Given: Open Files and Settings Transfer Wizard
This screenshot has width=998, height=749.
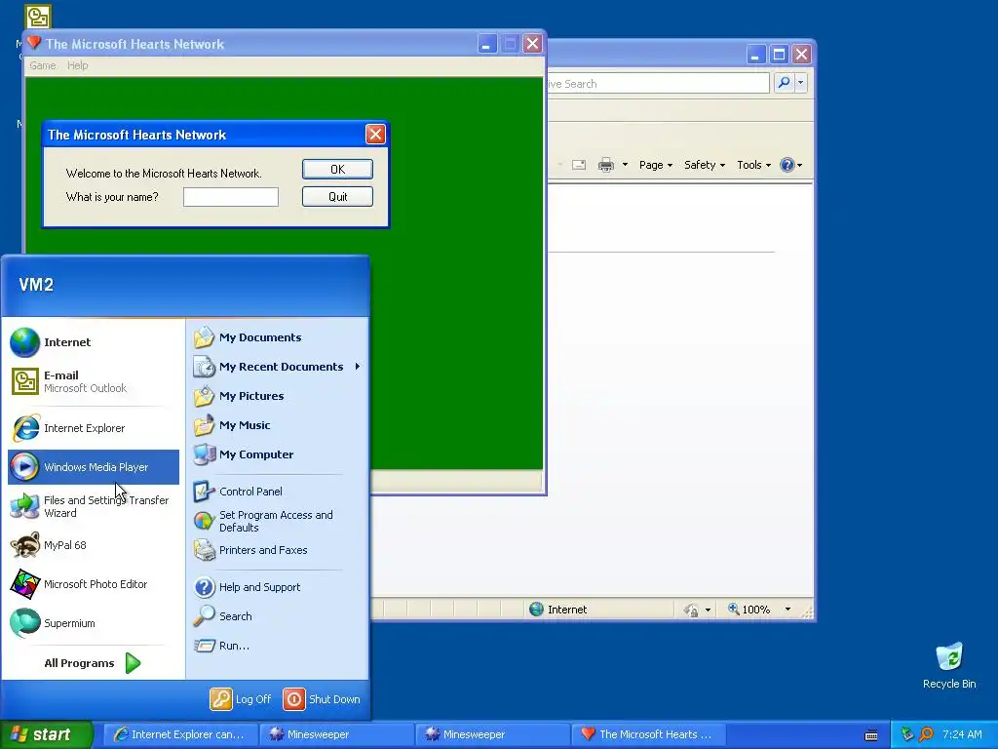Looking at the screenshot, I should 93,506.
